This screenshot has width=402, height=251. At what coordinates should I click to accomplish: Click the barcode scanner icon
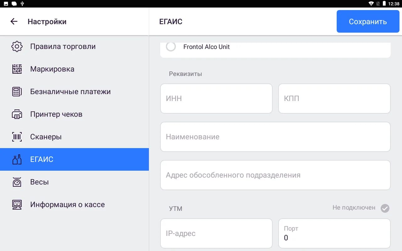click(x=17, y=137)
